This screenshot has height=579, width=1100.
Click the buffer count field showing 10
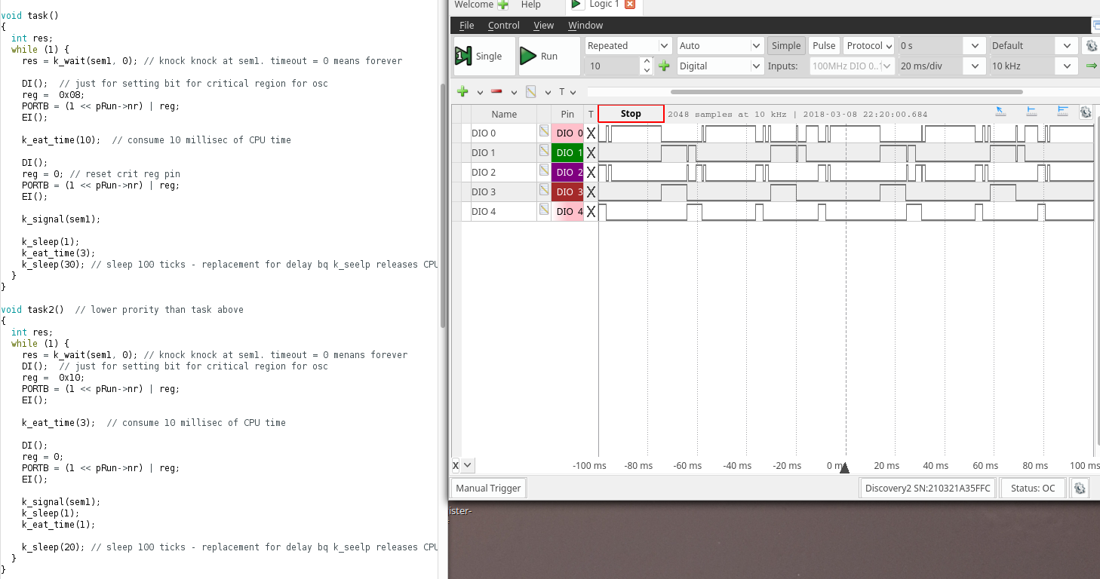tap(613, 66)
